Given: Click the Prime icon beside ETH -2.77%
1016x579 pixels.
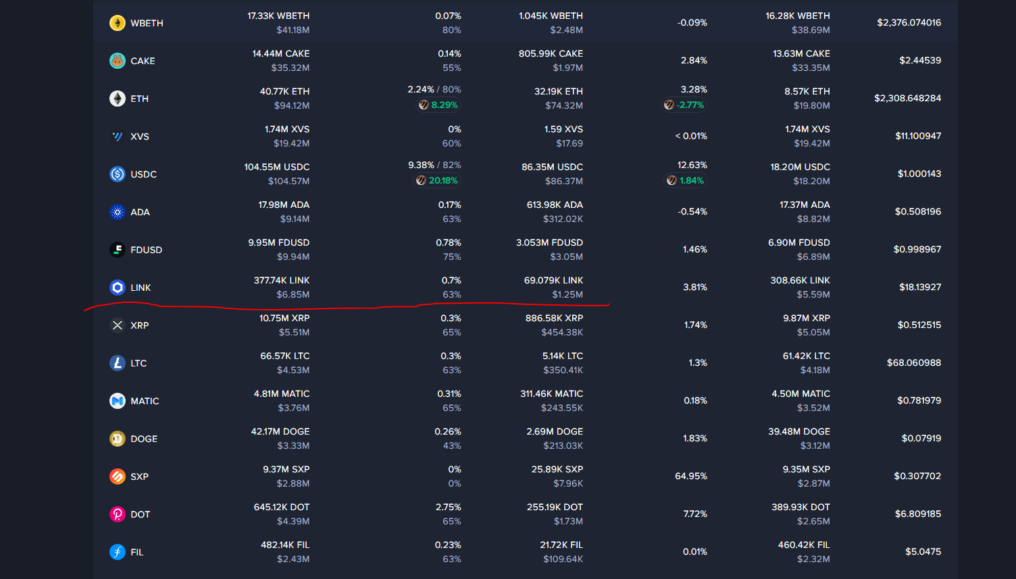Looking at the screenshot, I should click(x=669, y=105).
